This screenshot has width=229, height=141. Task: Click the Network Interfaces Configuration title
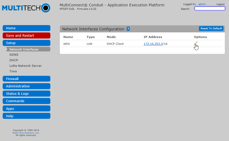point(93,29)
